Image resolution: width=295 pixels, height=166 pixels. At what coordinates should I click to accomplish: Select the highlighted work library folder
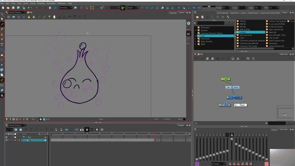(x=215, y=36)
